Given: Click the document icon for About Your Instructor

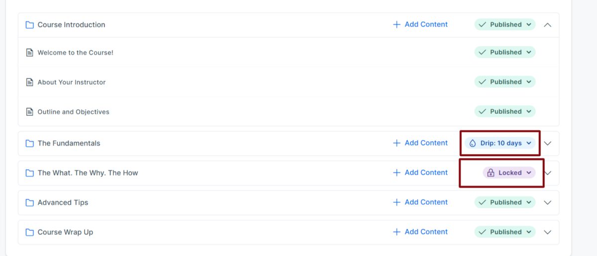Looking at the screenshot, I should (x=29, y=82).
